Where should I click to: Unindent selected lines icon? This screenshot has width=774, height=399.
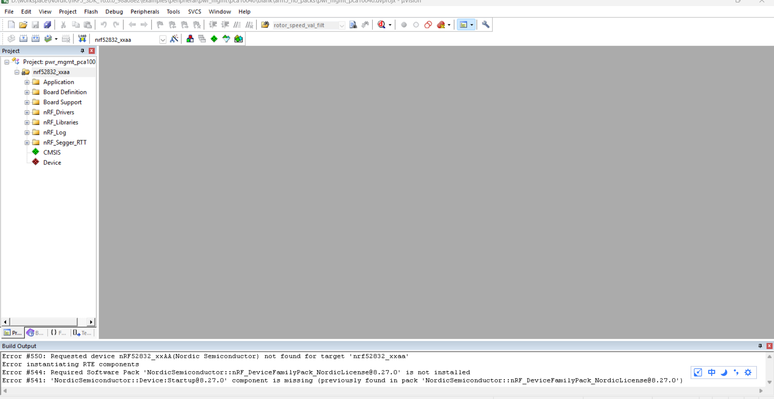pyautogui.click(x=225, y=25)
